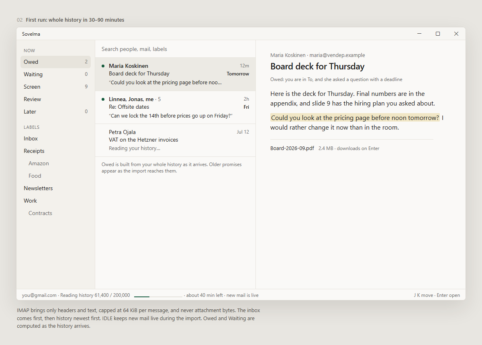Click the Board deck for Thursday heading

[x=317, y=67]
